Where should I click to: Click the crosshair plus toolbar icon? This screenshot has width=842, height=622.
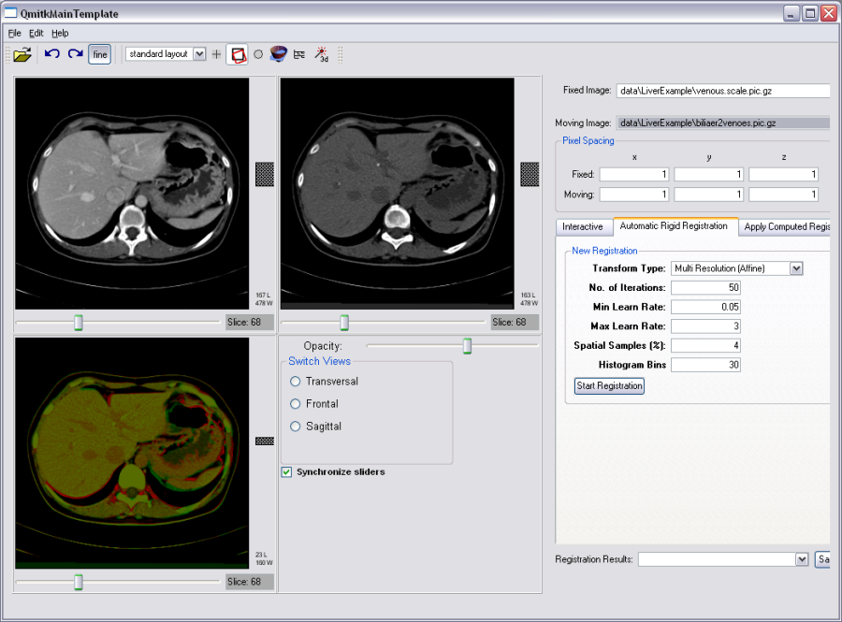pos(217,54)
